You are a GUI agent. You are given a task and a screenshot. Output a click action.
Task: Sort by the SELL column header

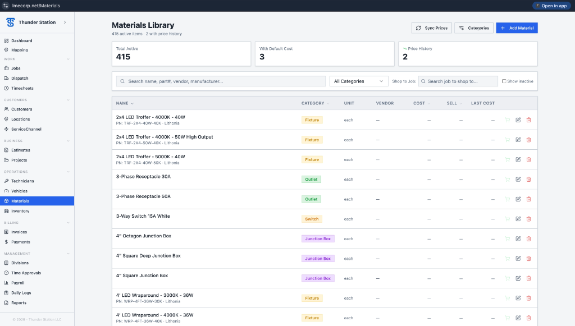click(454, 103)
